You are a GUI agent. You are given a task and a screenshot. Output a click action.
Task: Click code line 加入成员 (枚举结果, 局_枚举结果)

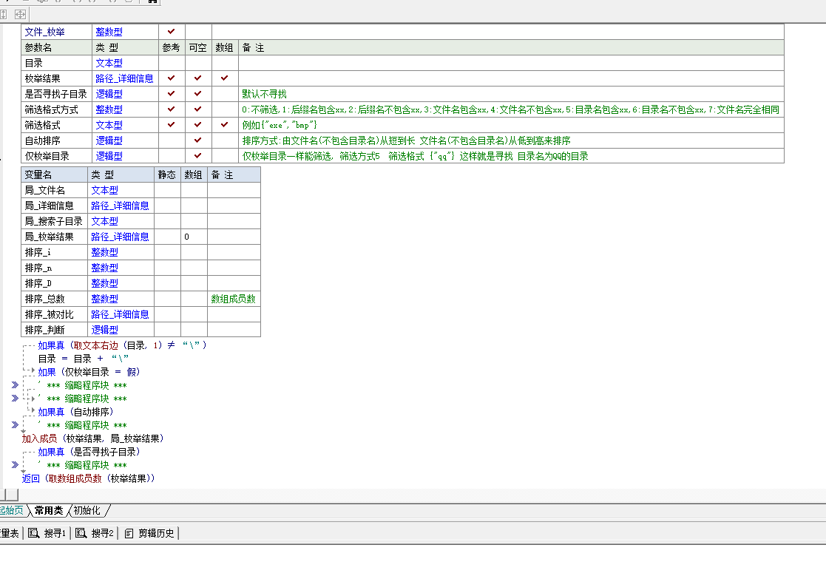tap(92, 438)
